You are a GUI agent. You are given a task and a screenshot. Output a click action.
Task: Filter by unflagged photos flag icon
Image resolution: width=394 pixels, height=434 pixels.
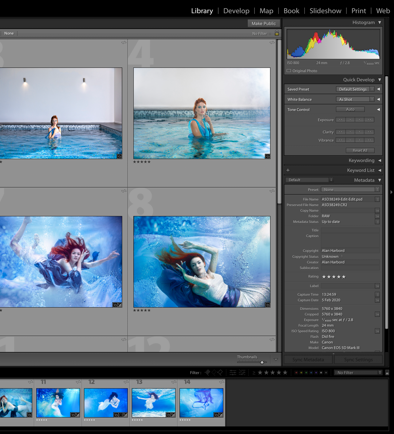point(214,372)
